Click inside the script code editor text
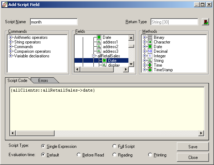The height and width of the screenshot is (165, 214). (53, 90)
